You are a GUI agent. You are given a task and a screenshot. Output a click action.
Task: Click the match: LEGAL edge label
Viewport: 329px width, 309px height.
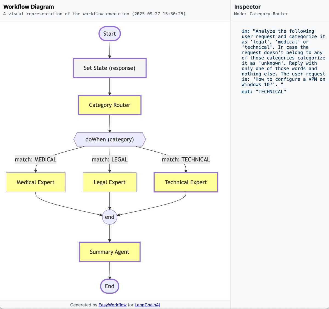(x=110, y=160)
